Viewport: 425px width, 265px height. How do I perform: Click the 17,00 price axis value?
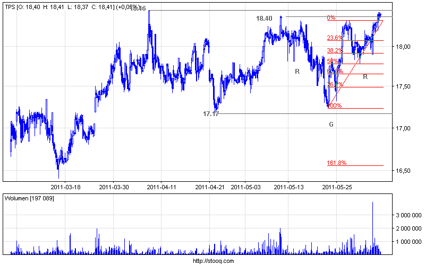(x=403, y=128)
